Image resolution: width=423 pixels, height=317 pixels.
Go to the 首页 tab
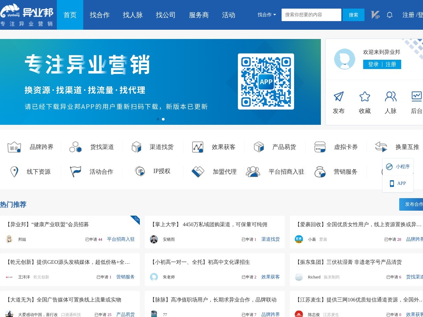coord(70,15)
